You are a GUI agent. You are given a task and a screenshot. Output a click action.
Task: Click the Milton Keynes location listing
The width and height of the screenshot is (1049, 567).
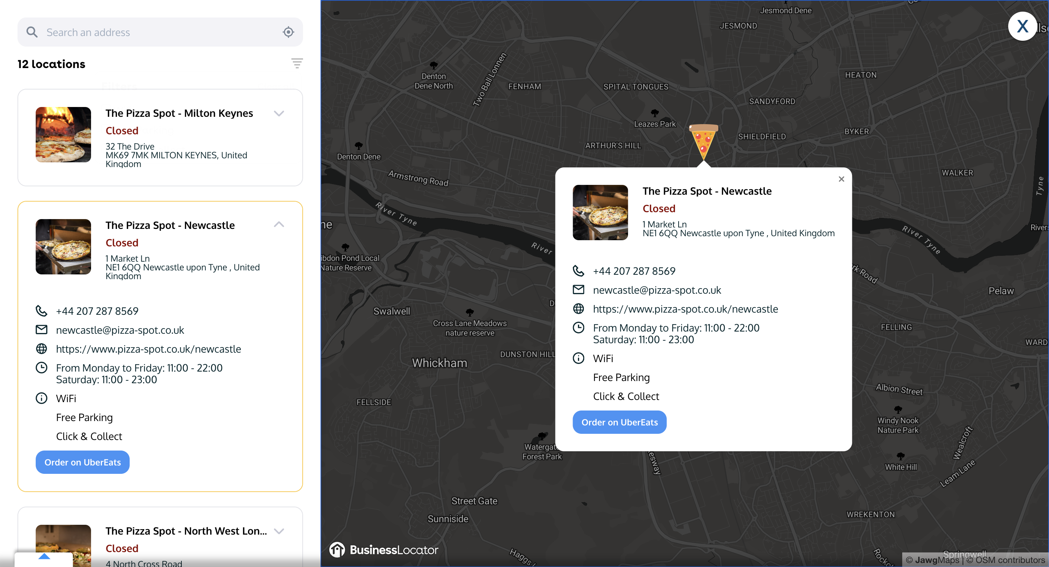coord(159,138)
